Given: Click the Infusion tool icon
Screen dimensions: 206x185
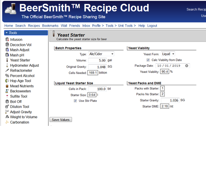Looking at the screenshot, I should 7,39.
